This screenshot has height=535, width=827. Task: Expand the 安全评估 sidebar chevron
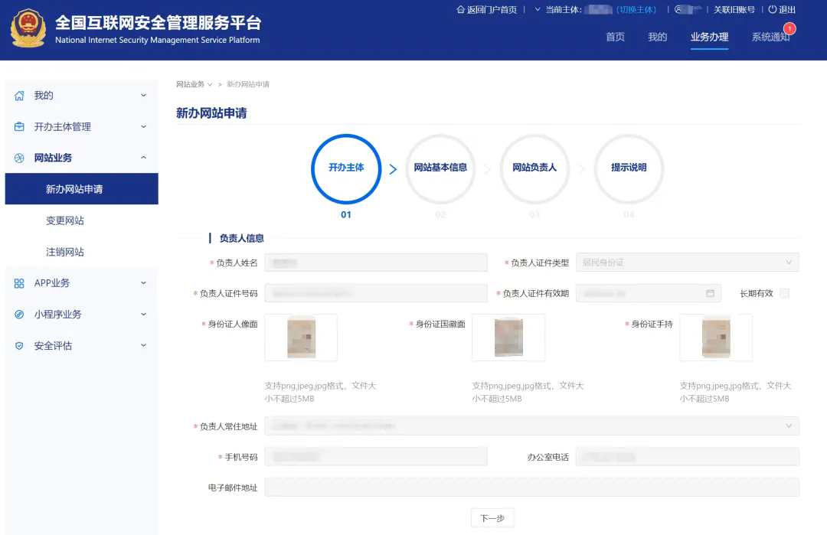tap(143, 346)
